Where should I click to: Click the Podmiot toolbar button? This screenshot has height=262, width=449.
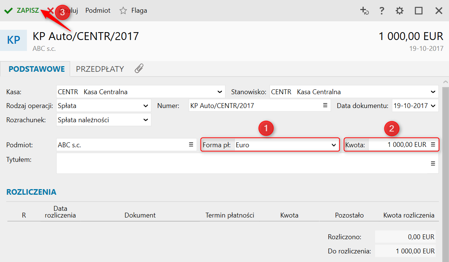pyautogui.click(x=98, y=11)
